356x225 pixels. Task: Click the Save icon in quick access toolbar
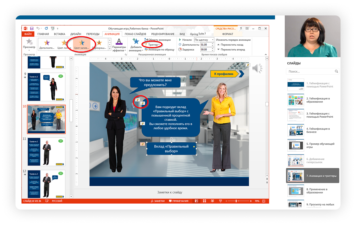pyautogui.click(x=32, y=29)
